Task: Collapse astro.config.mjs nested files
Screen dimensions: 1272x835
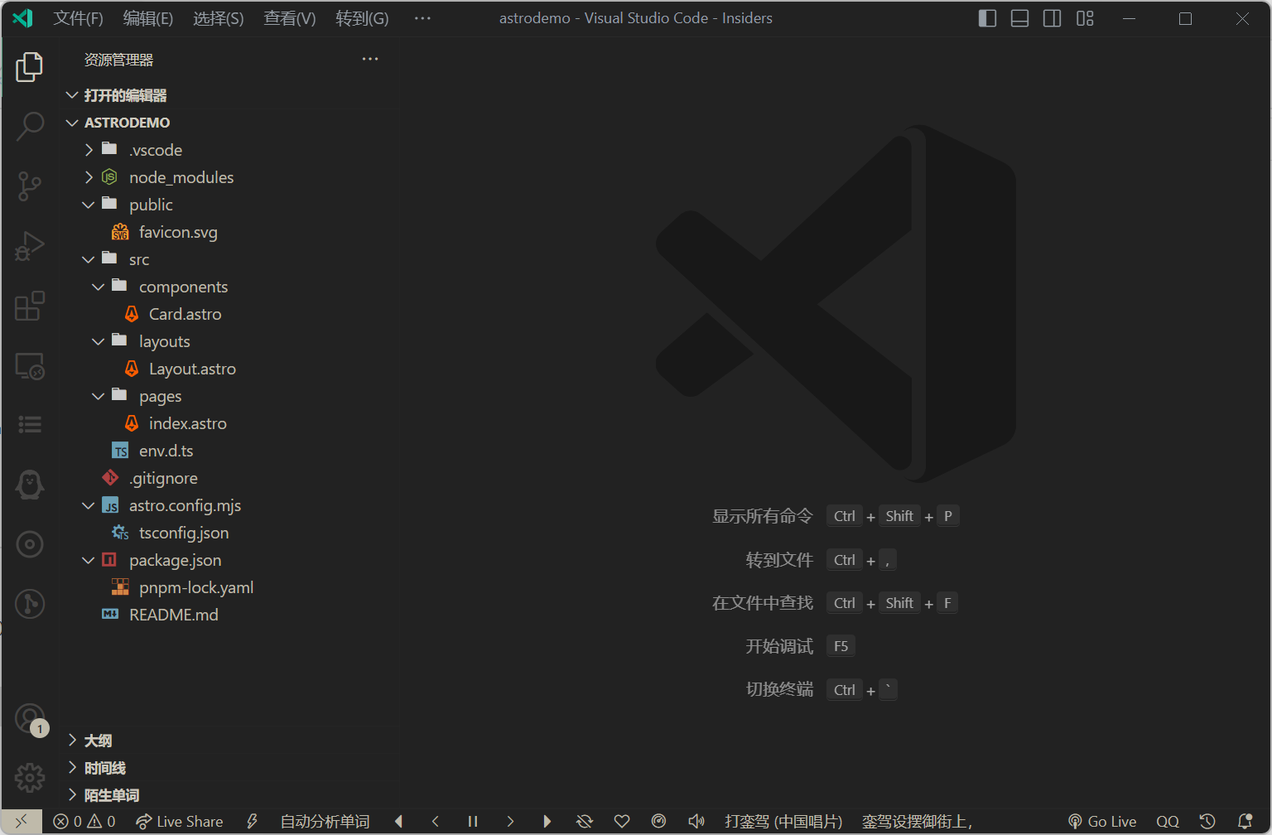Action: [x=89, y=505]
